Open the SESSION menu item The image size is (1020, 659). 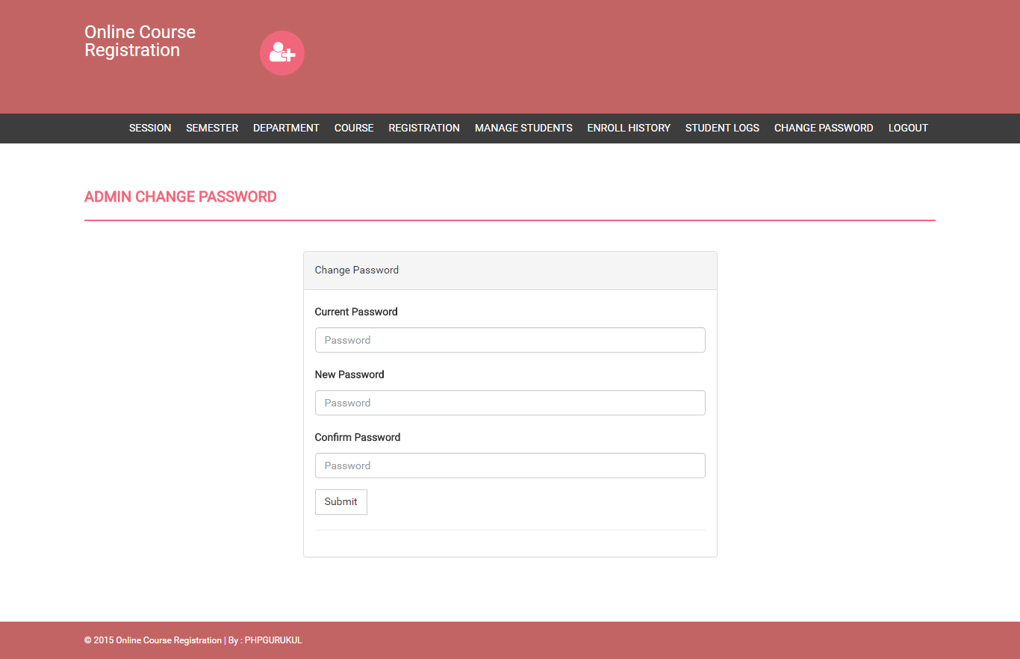point(149,128)
